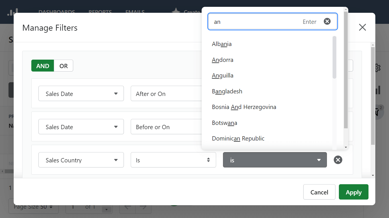Click the star Create icon
The width and height of the screenshot is (389, 218).
pyautogui.click(x=176, y=11)
